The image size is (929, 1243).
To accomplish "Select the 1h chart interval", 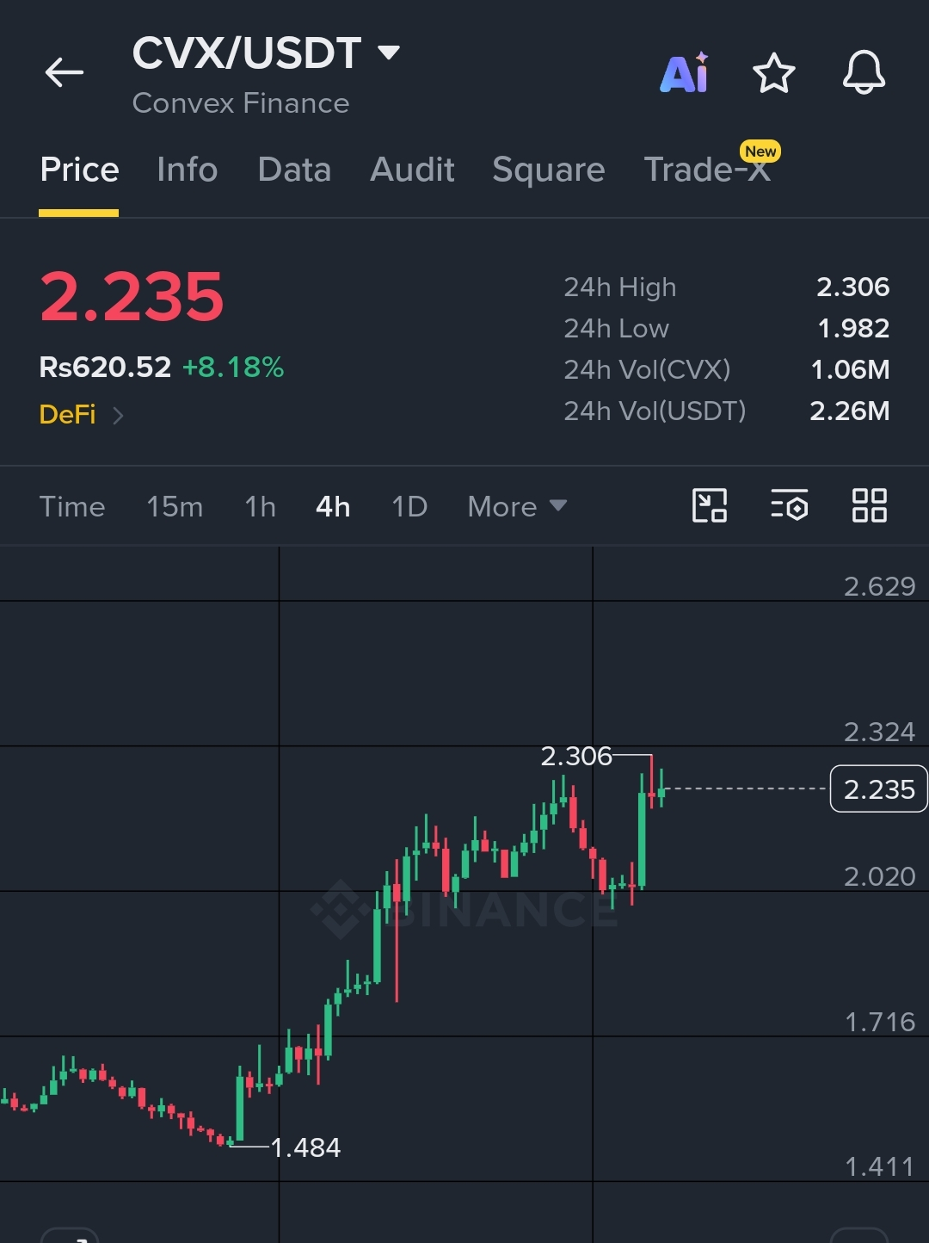I will point(260,506).
